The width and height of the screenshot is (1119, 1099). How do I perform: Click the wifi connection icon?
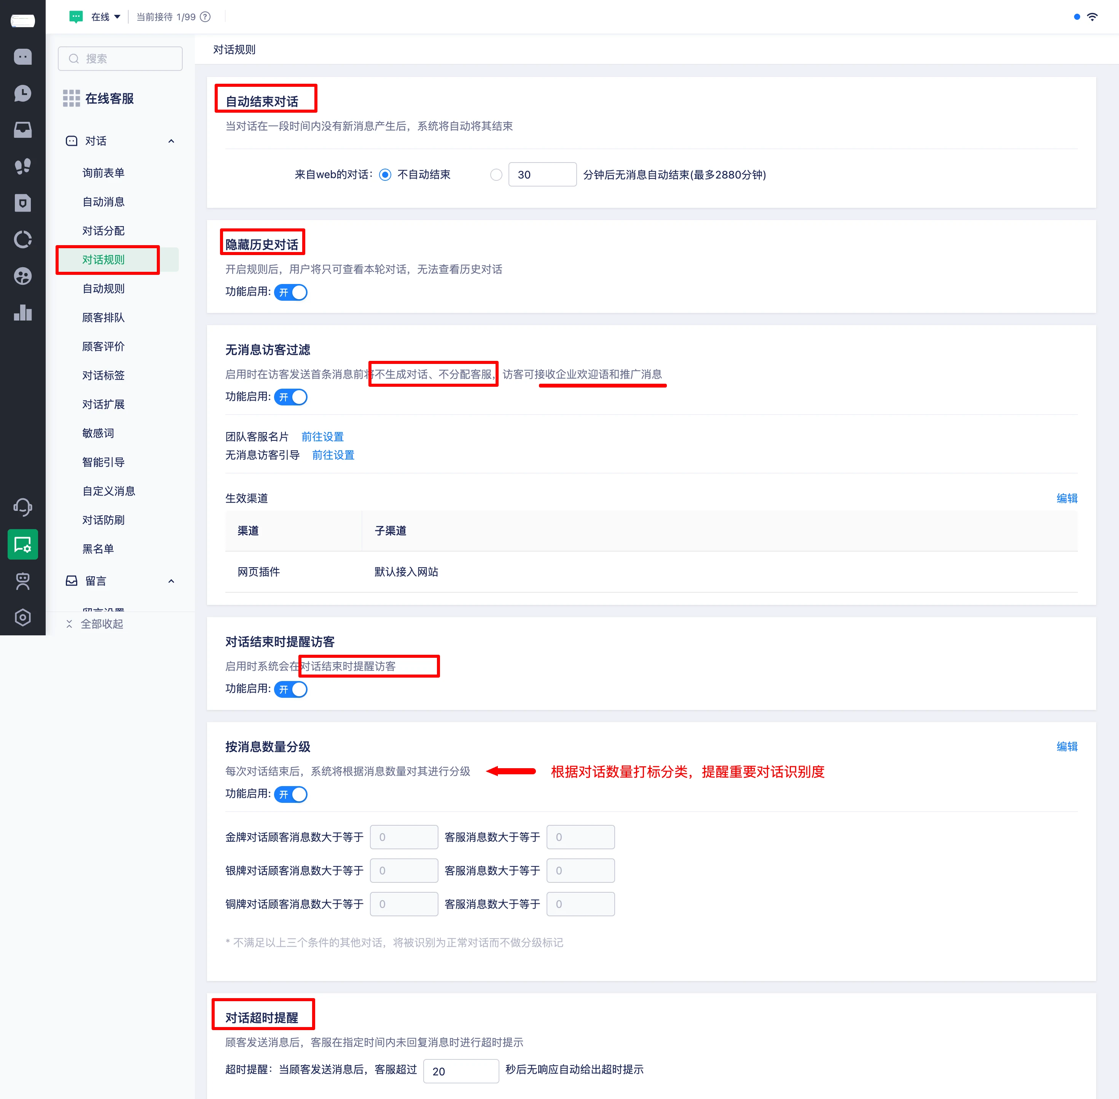pos(1092,17)
